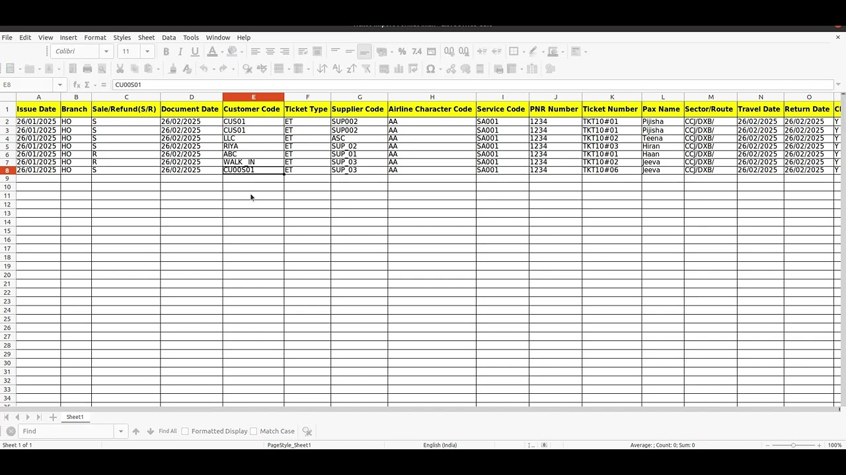The image size is (846, 475).
Task: Format as percent
Action: [x=402, y=51]
